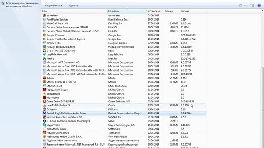
Task: Click WM Transfer Ltd. publisher cell
Action: click(x=118, y=136)
